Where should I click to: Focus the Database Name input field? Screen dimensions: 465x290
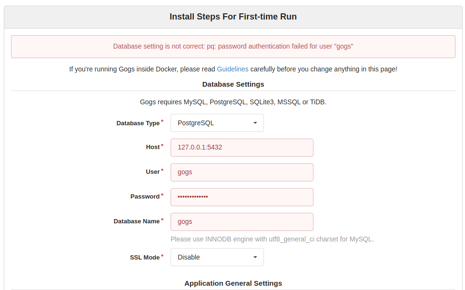[x=242, y=222]
